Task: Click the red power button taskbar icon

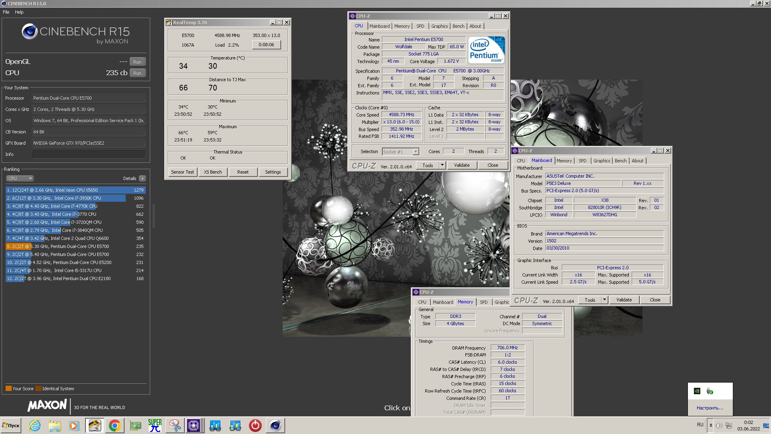Action: 255,426
